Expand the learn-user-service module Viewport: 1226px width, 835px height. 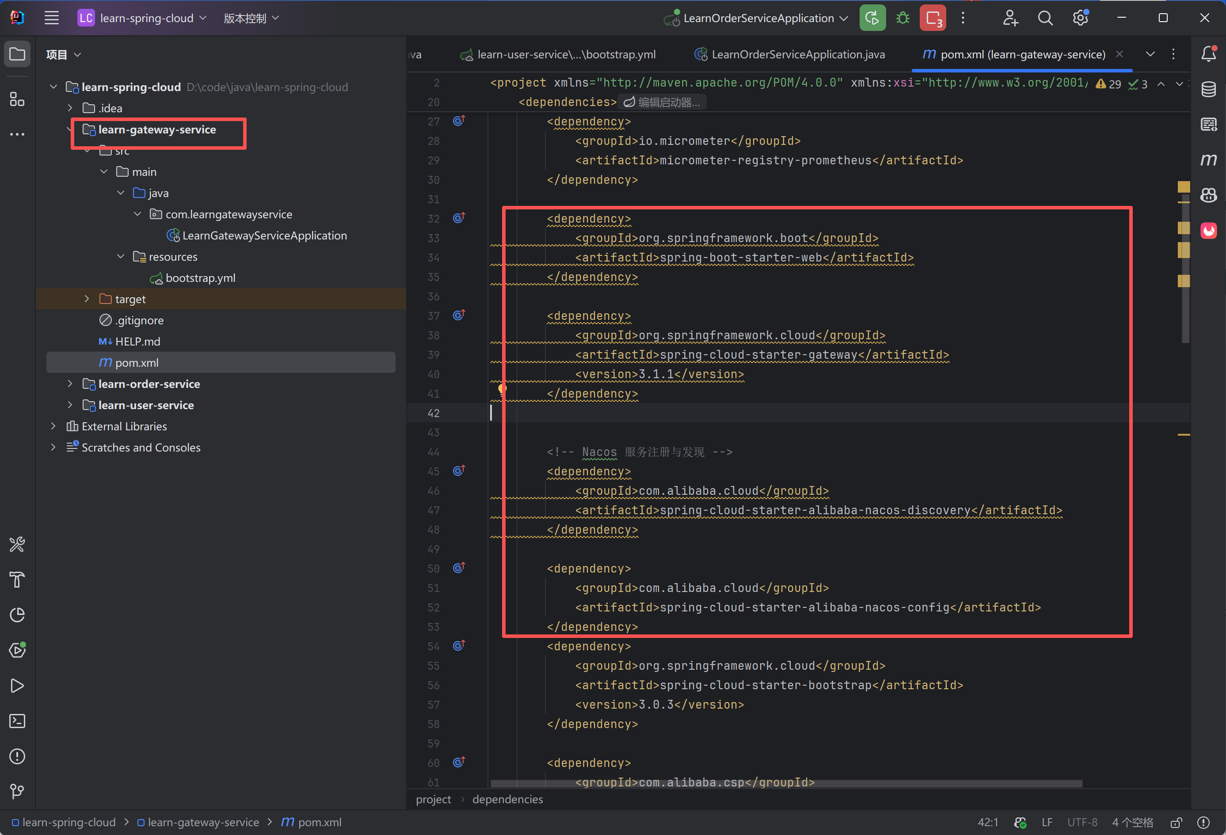(x=70, y=405)
